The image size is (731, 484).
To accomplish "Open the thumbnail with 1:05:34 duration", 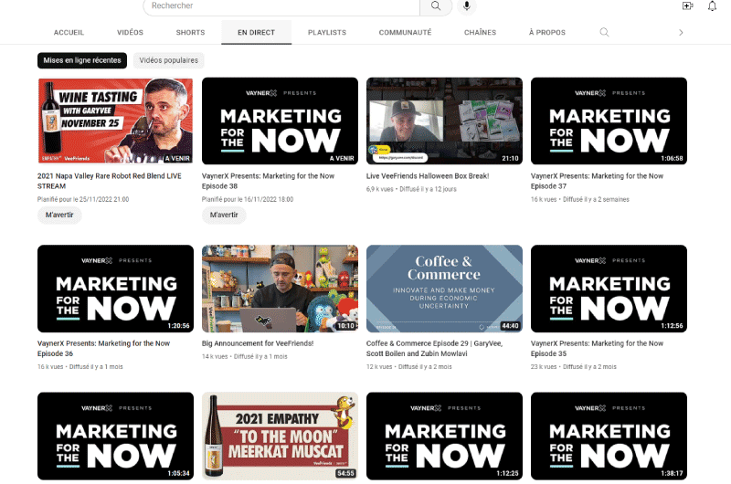I will [115, 436].
